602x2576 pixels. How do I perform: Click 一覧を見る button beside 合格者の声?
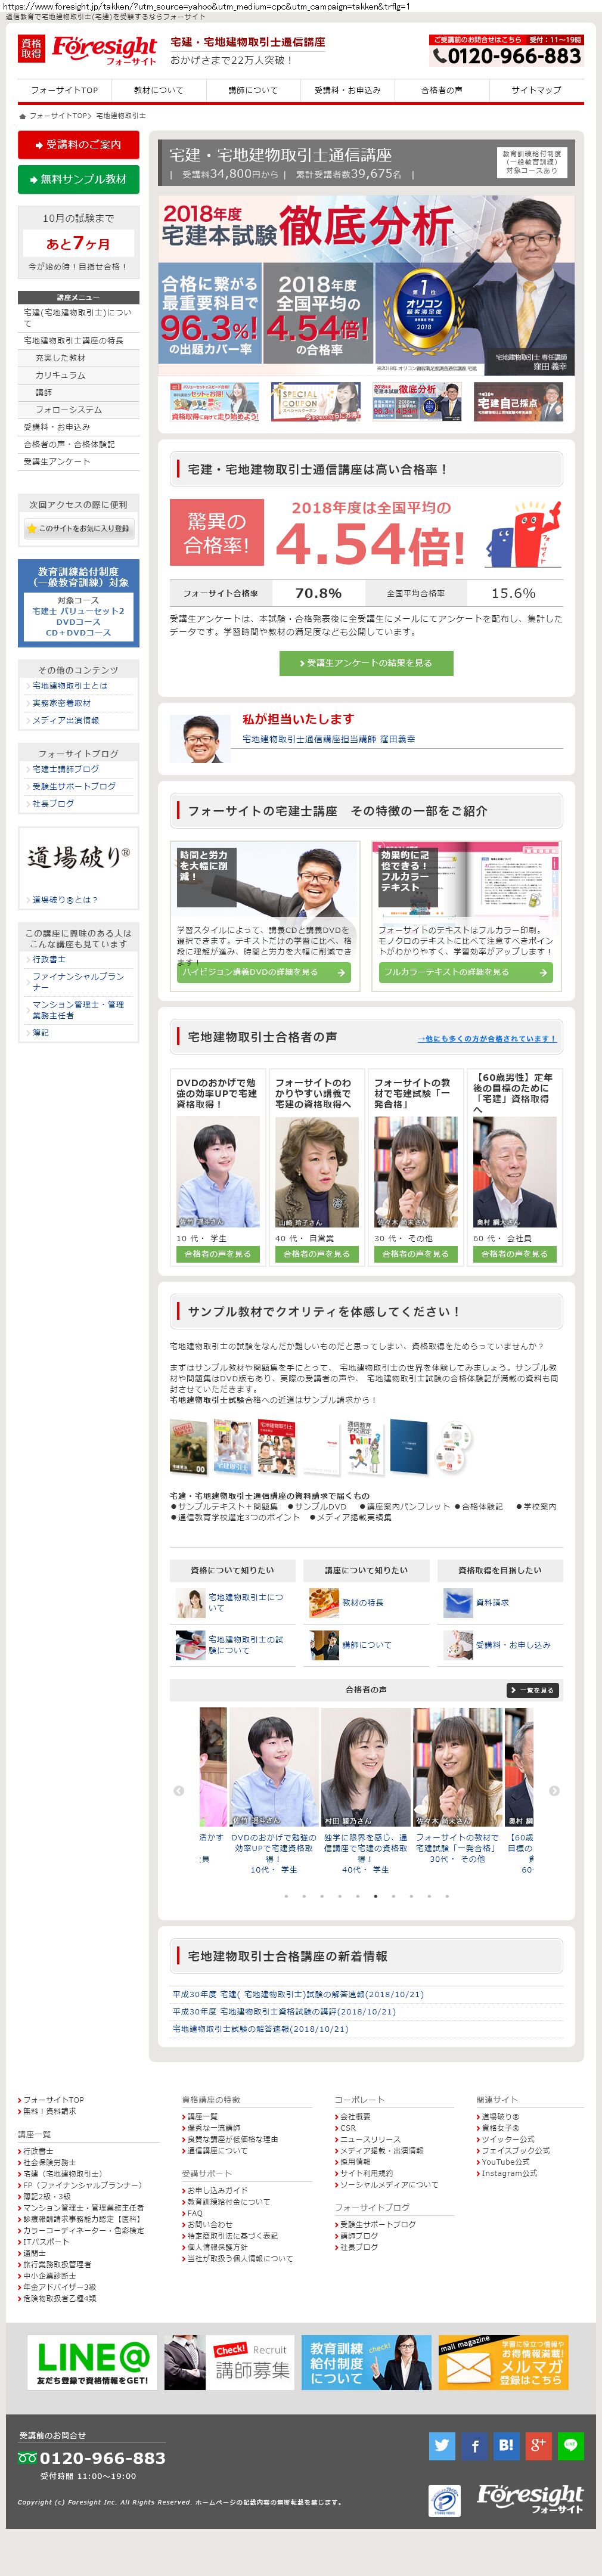tap(532, 1690)
